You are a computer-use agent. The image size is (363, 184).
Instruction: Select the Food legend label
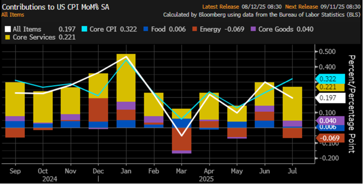pos(159,29)
